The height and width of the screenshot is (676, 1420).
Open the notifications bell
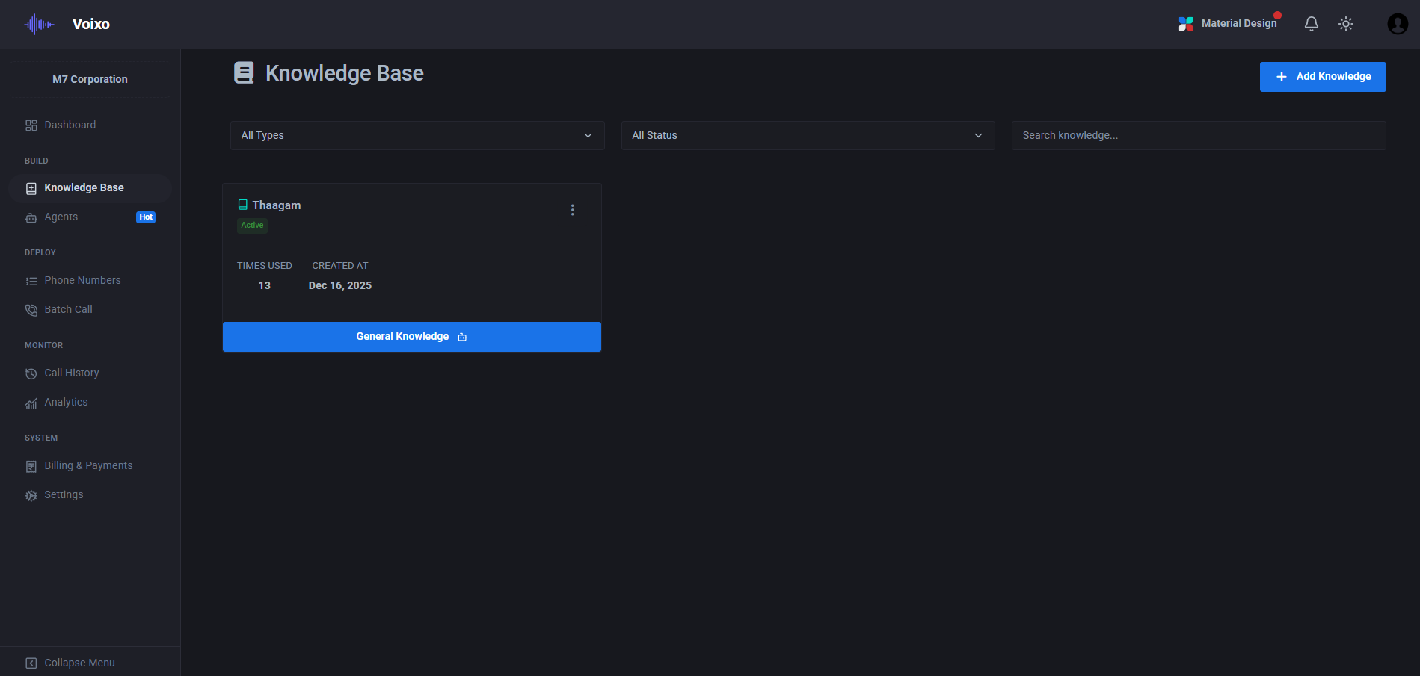point(1311,23)
